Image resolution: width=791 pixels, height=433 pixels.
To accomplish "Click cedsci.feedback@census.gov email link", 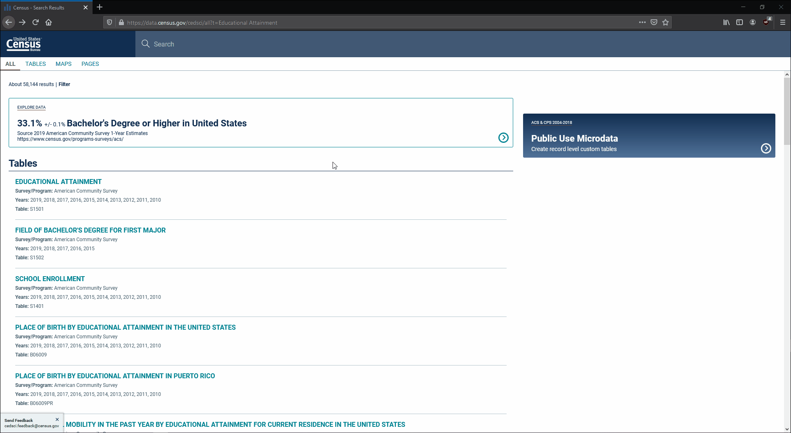I will click(x=32, y=426).
